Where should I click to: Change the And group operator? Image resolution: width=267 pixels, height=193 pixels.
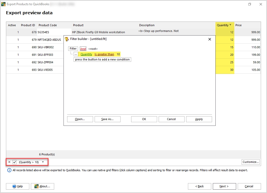coord(83,49)
